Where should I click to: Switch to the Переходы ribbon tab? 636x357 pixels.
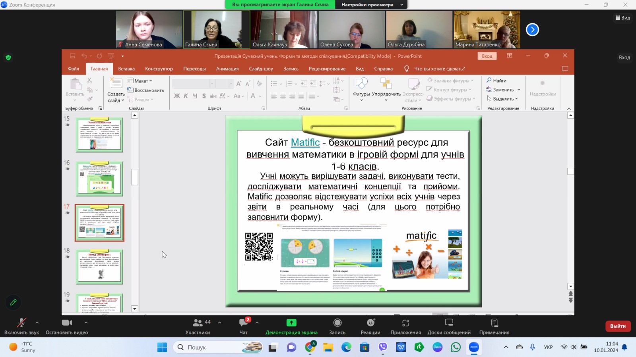click(194, 69)
